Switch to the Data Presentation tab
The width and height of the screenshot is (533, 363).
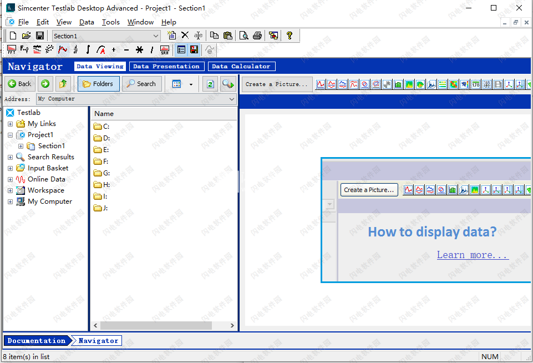tap(166, 67)
